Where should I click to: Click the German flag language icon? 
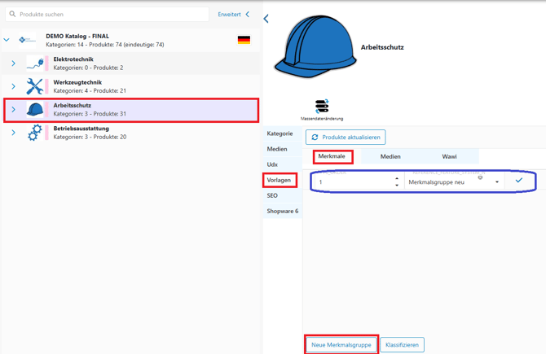click(244, 39)
